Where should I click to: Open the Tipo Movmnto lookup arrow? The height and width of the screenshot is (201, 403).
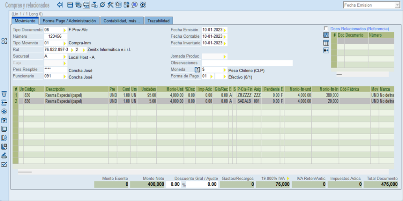65,43
